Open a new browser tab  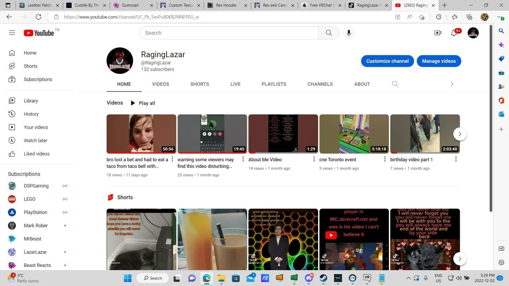tap(445, 5)
